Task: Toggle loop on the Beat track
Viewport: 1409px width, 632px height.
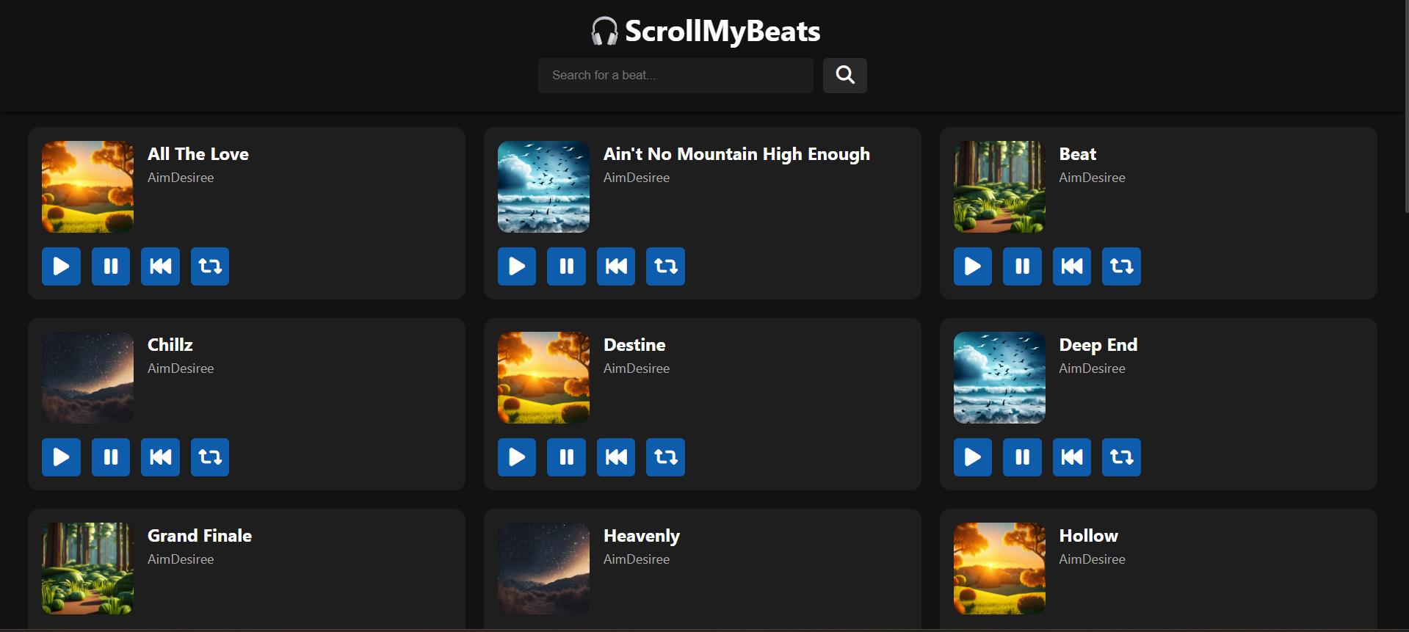Action: (x=1121, y=266)
